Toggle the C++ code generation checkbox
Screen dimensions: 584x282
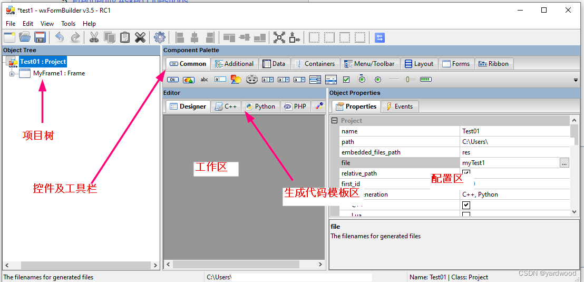(x=466, y=205)
